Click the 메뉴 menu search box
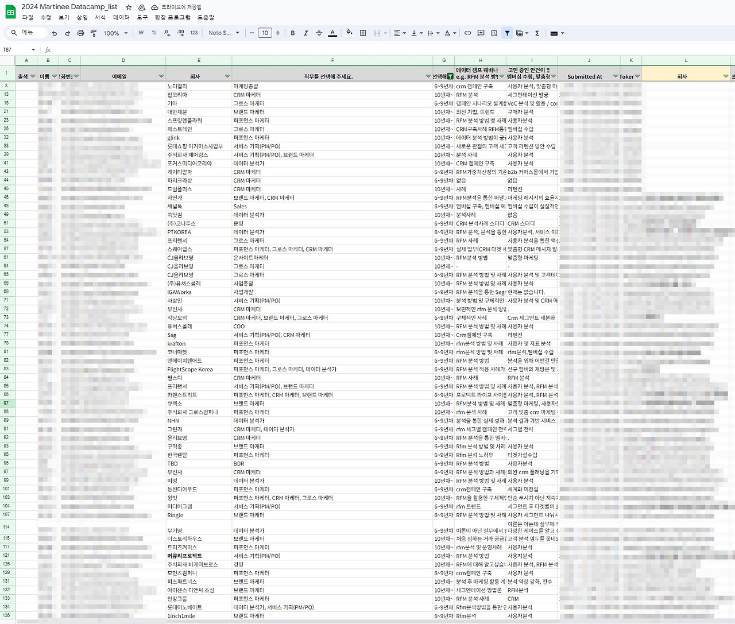Screen dimensions: 735x624 click(x=26, y=33)
